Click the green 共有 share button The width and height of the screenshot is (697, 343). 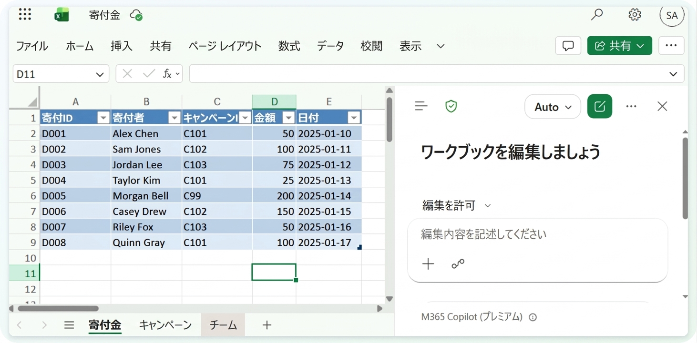[x=620, y=46]
